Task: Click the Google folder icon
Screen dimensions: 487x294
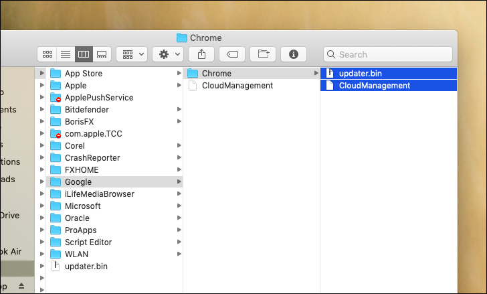Action: tap(56, 181)
